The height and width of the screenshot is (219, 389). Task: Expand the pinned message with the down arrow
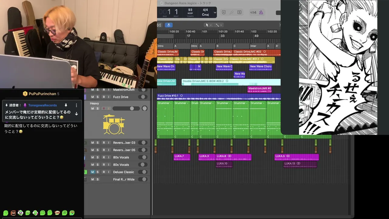[x=76, y=114]
